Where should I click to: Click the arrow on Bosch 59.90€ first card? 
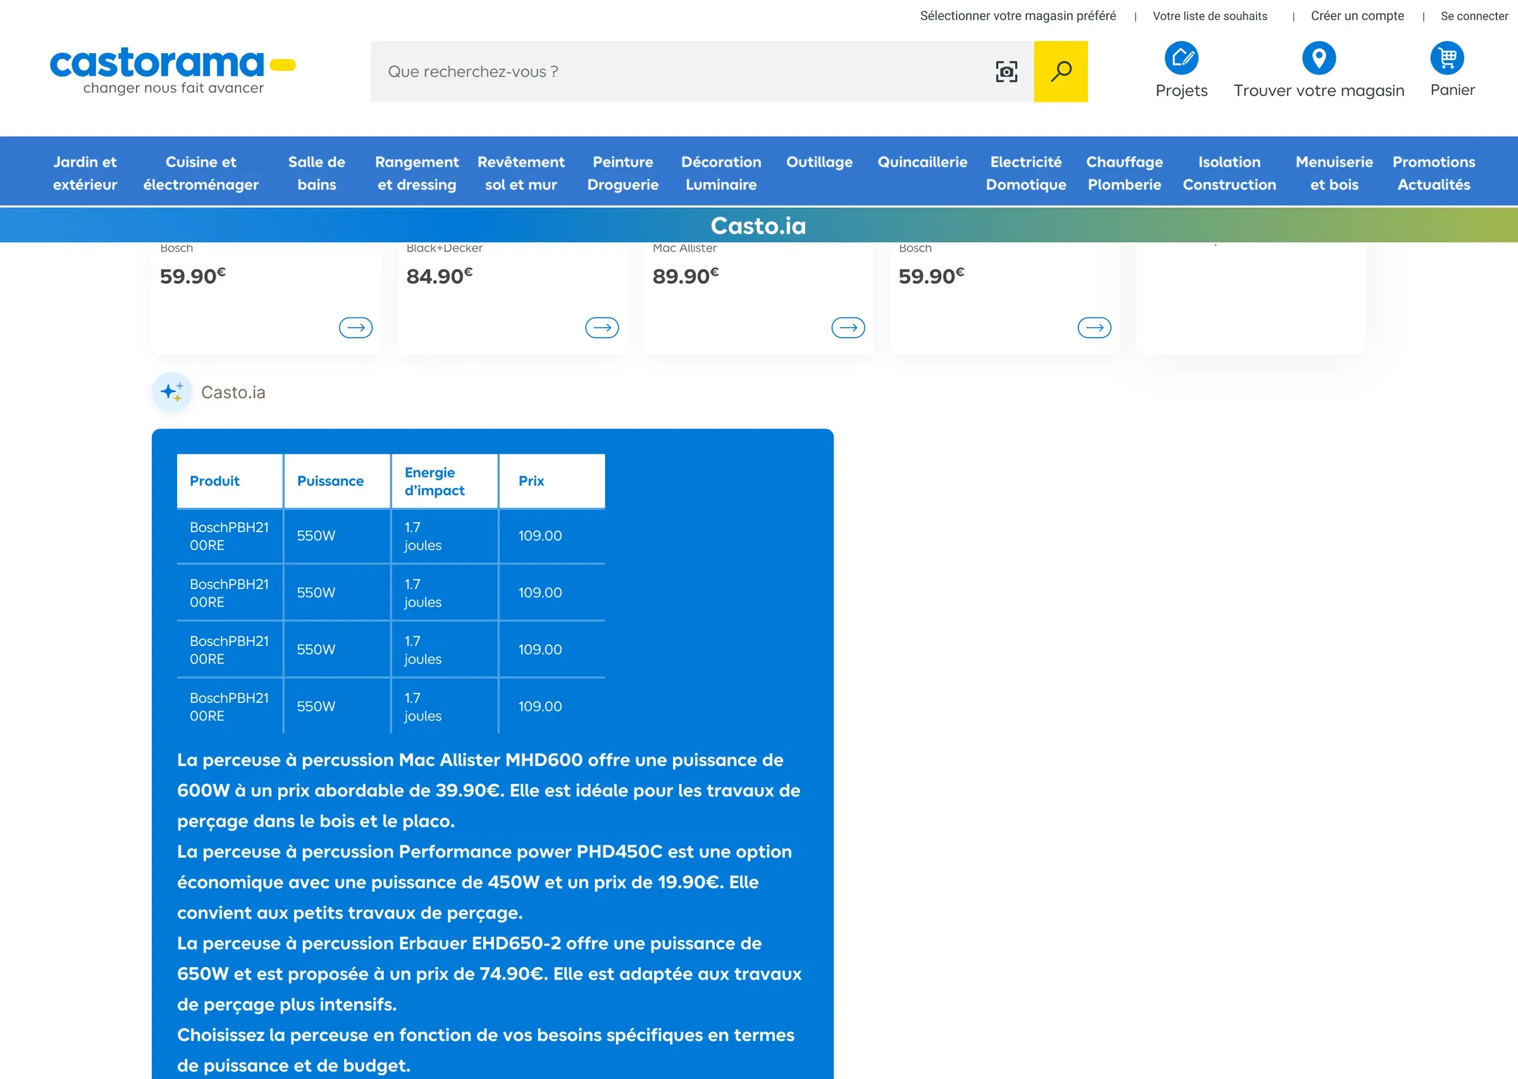(x=355, y=327)
